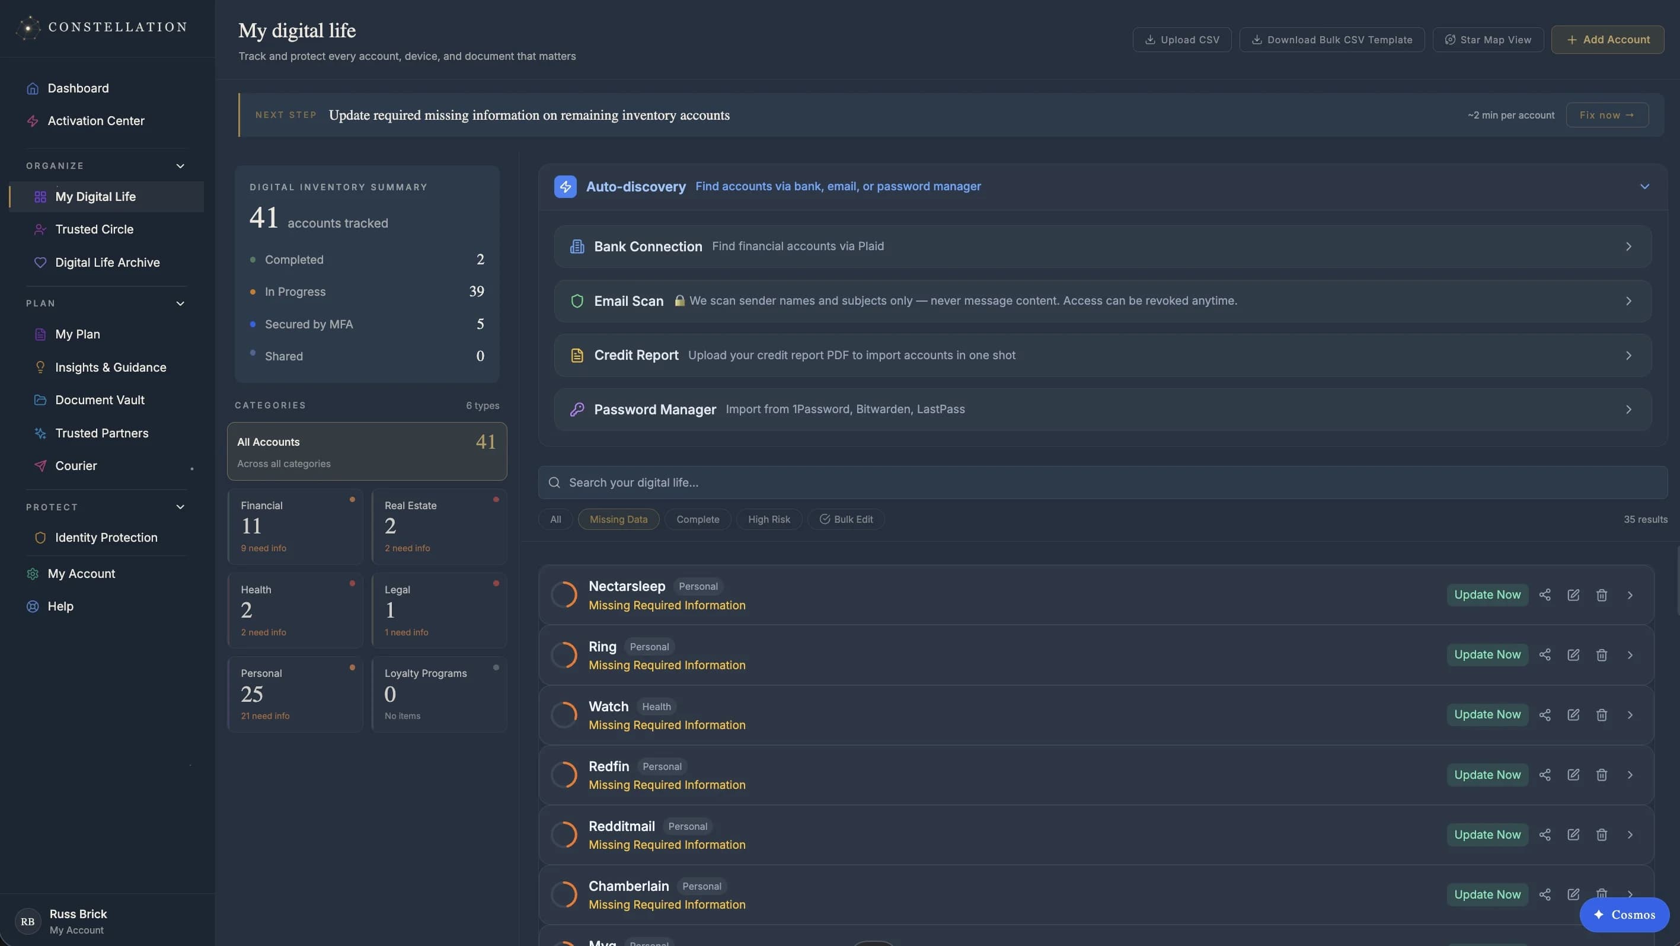The width and height of the screenshot is (1680, 946).
Task: Click the Add Account button
Action: [1607, 40]
